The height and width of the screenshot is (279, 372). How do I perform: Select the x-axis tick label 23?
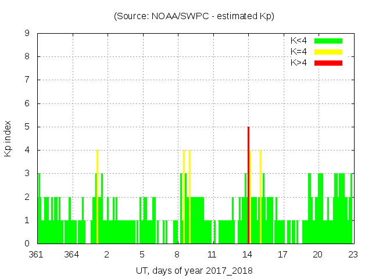click(x=353, y=254)
